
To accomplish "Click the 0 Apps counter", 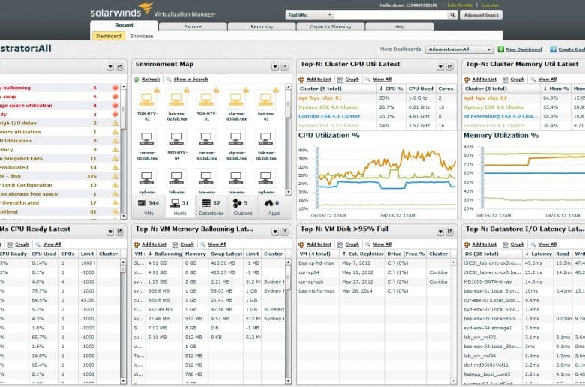I will pyautogui.click(x=273, y=207).
